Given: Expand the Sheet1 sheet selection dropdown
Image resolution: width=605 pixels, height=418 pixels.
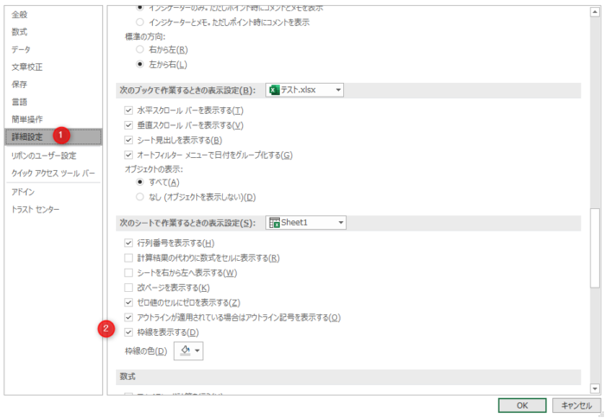Looking at the screenshot, I should click(341, 223).
